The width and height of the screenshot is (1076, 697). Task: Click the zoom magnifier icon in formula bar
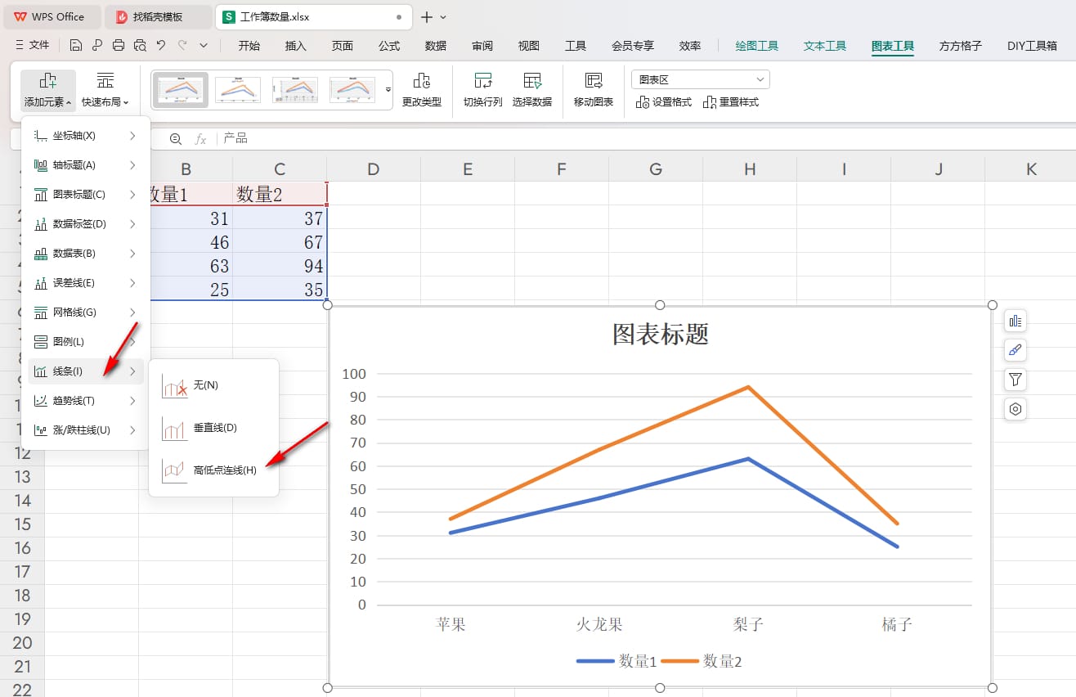point(176,139)
